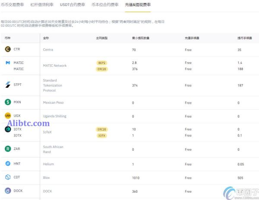Click the DOCK coin icon
The image size is (259, 200).
click(8, 190)
